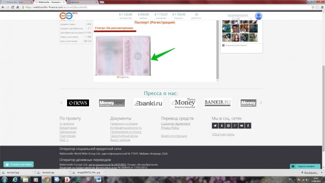Click the $ 550.00 loans figure

click(x=143, y=14)
